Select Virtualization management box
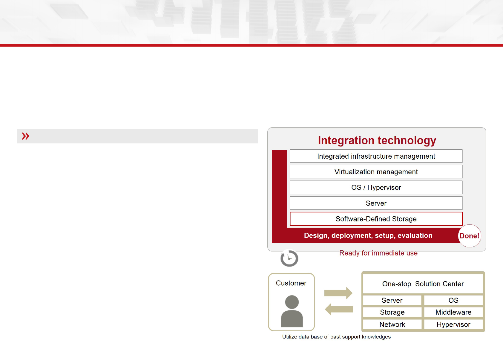 pyautogui.click(x=376, y=172)
